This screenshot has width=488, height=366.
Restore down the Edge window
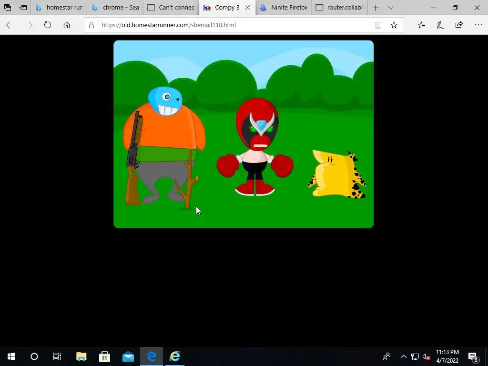click(455, 8)
